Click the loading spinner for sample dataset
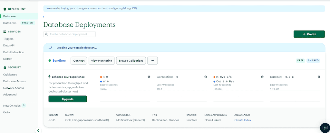Viewport: 330px width, 133px height. pyautogui.click(x=50, y=48)
